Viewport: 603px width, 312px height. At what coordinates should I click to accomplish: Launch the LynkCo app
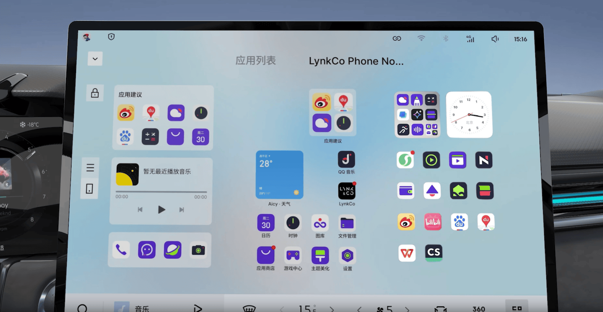pyautogui.click(x=347, y=191)
